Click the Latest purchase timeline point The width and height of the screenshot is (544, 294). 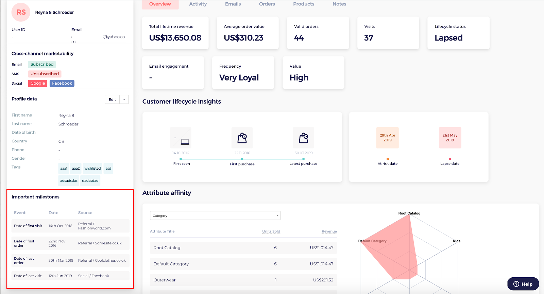(x=304, y=159)
